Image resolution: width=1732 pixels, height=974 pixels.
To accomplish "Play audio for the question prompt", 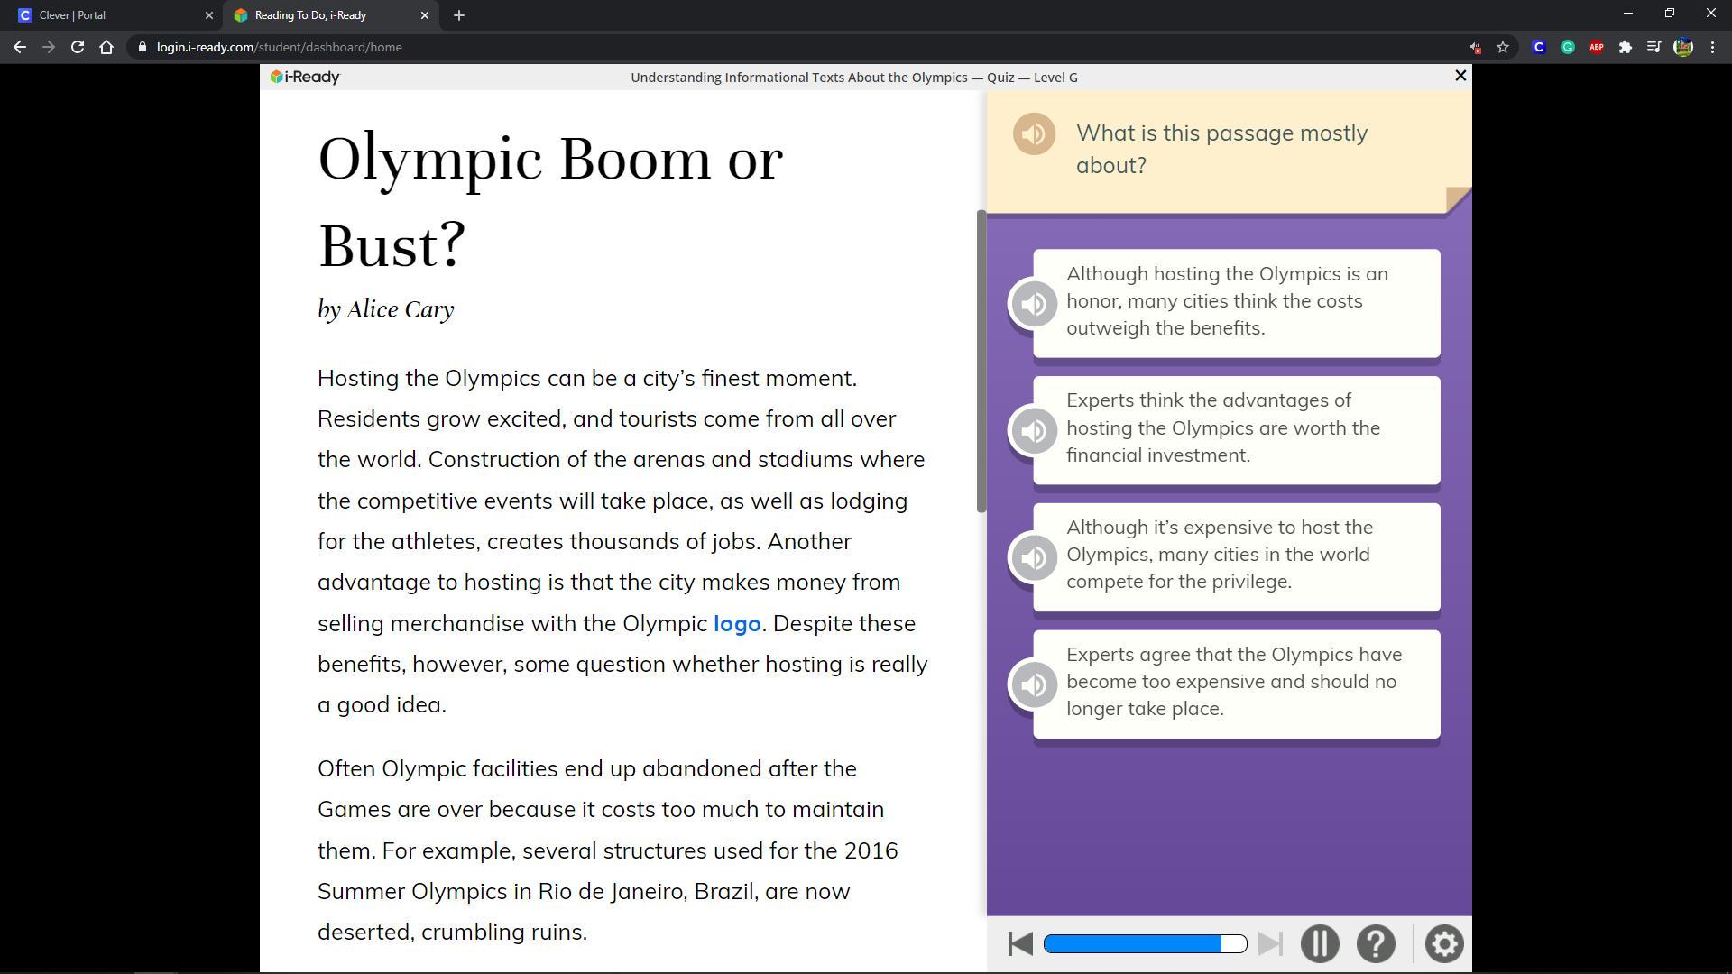I will (x=1034, y=134).
